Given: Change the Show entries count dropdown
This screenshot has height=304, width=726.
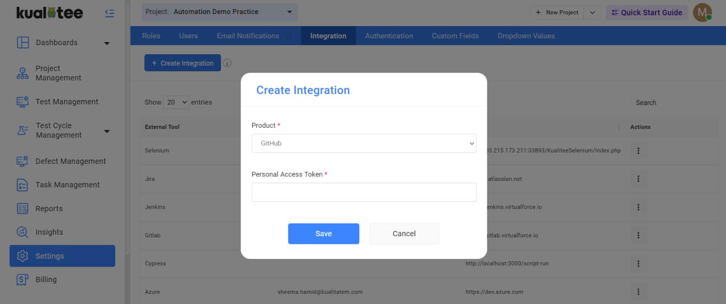Looking at the screenshot, I should [x=176, y=102].
